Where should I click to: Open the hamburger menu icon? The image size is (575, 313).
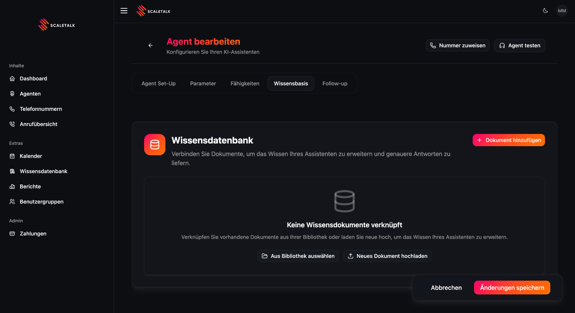coord(124,11)
